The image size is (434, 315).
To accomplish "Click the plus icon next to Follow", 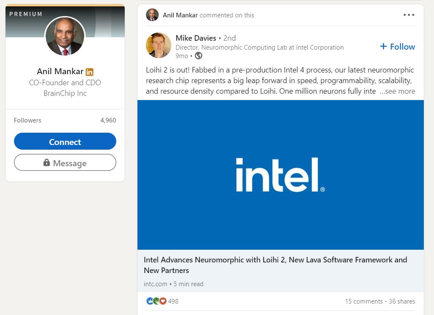I will click(383, 47).
